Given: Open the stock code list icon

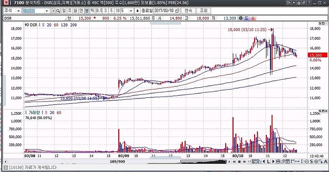Looking at the screenshot, I should (x=53, y=11).
